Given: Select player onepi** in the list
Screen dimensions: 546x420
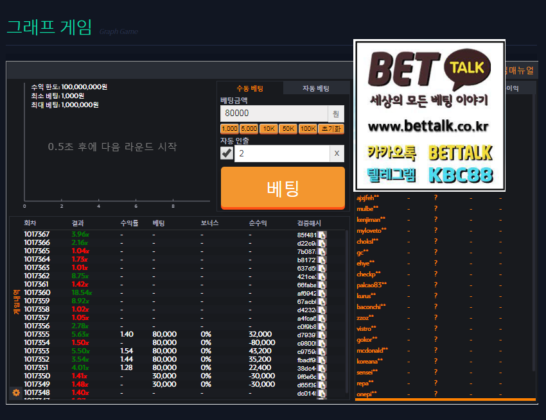Looking at the screenshot, I should coord(367,394).
